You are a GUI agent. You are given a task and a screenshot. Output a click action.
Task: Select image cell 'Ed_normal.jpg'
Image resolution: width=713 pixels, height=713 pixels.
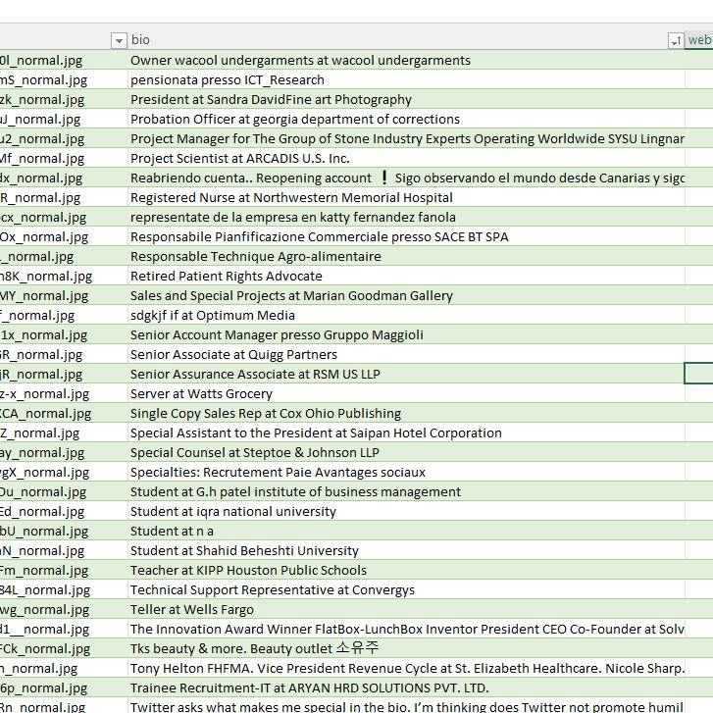(x=64, y=511)
